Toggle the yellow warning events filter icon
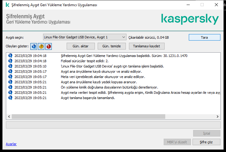This screenshot has height=152, width=226. tap(41, 46)
